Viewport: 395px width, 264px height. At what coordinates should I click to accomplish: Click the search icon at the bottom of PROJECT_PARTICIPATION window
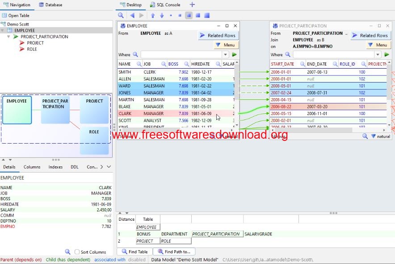[365, 136]
